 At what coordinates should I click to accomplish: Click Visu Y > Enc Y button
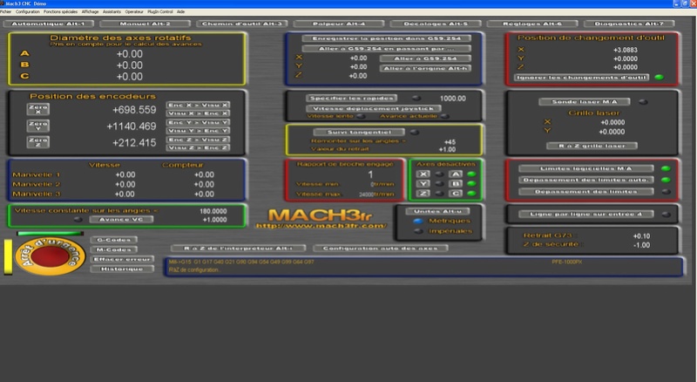(x=198, y=131)
